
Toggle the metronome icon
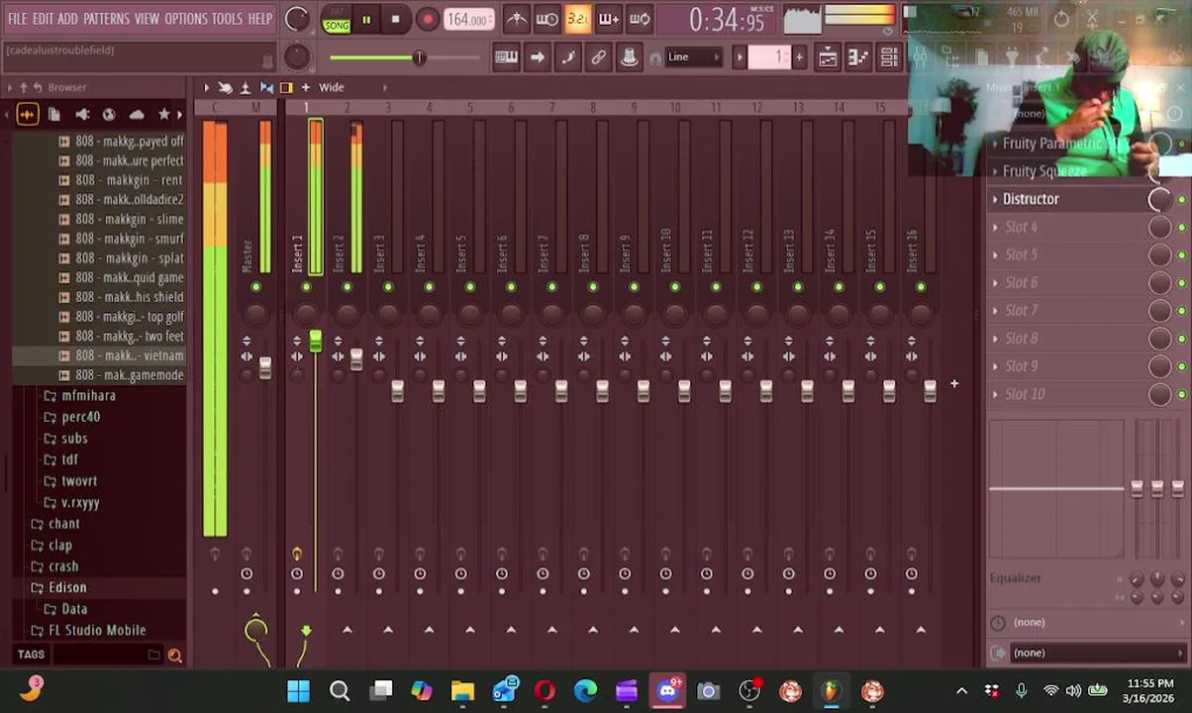[516, 19]
